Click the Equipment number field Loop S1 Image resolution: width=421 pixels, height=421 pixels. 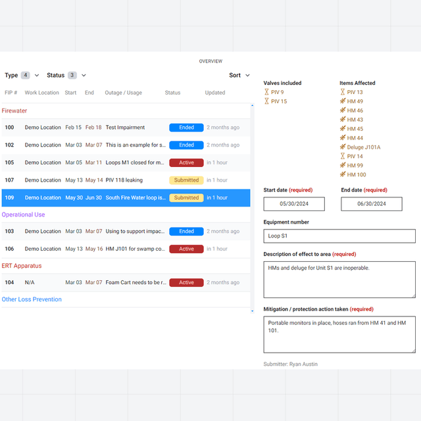[339, 236]
